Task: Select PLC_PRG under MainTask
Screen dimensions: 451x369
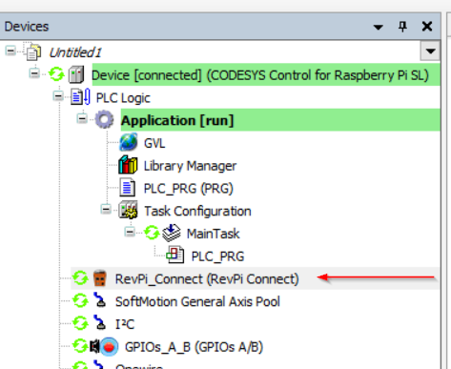Action: (x=217, y=256)
